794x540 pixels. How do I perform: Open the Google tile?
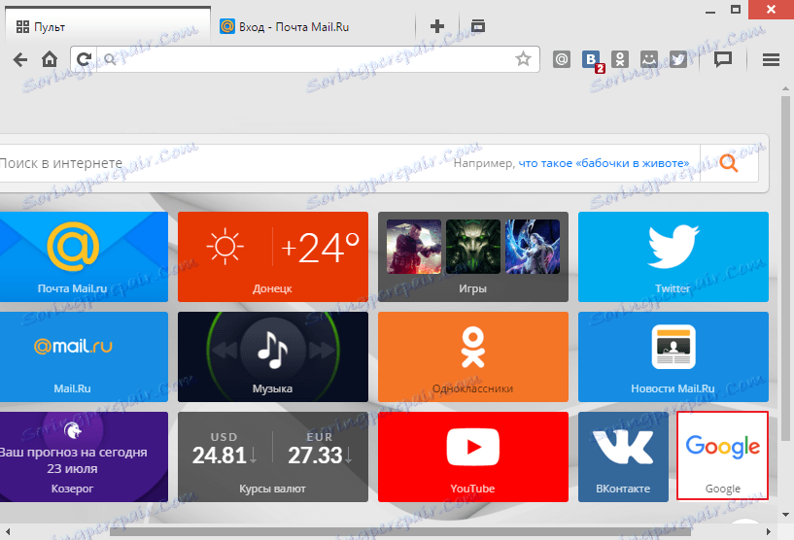pyautogui.click(x=723, y=456)
